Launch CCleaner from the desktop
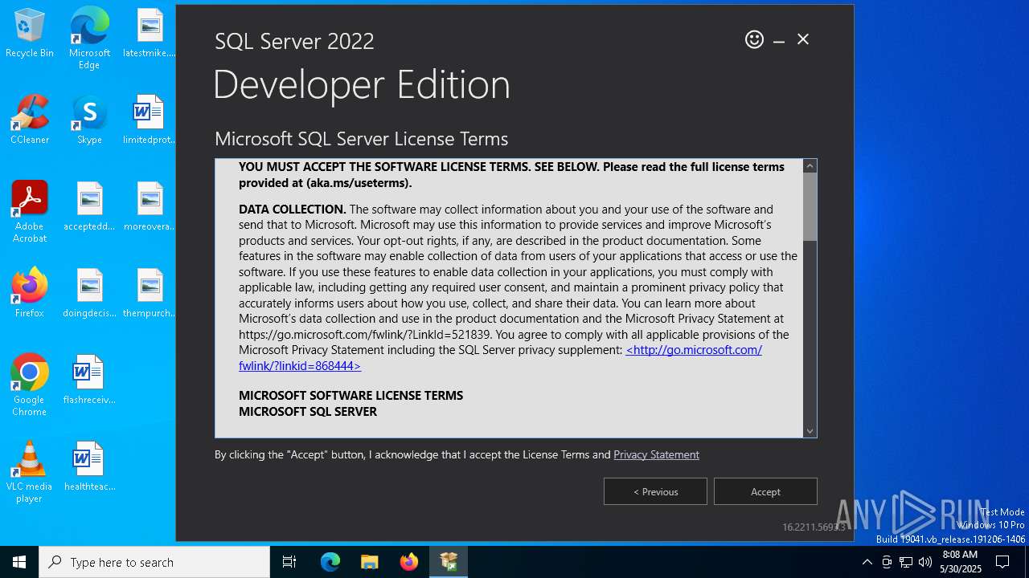This screenshot has height=578, width=1029. [x=30, y=120]
